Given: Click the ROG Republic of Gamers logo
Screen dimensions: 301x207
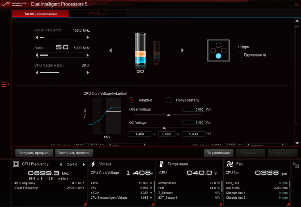Looking at the screenshot, I should 14,4.
